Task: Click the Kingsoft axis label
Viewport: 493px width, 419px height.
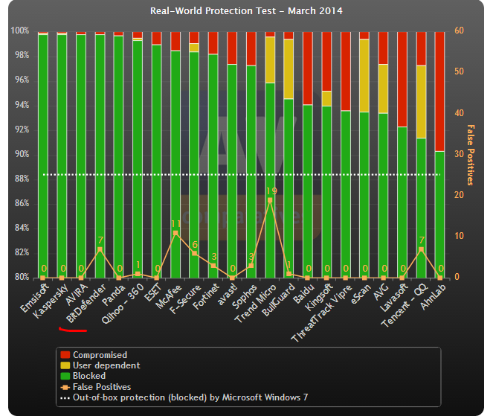Action: (x=319, y=298)
